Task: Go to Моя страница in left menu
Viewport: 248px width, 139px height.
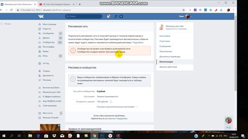Action: pyautogui.click(x=49, y=24)
